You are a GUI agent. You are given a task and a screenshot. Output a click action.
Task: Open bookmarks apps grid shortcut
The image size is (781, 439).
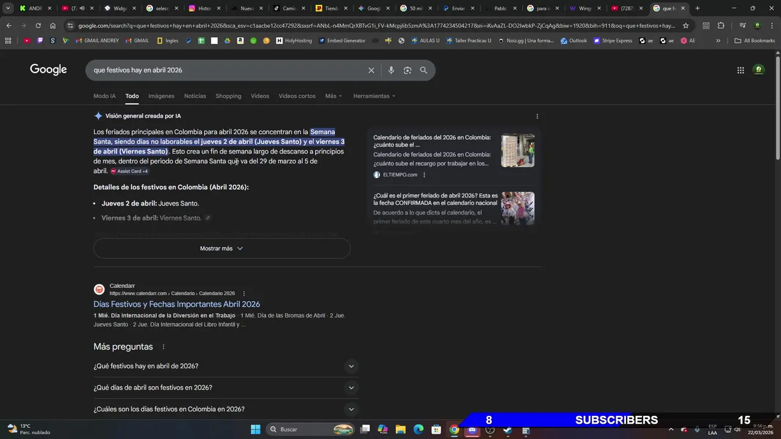(8, 41)
